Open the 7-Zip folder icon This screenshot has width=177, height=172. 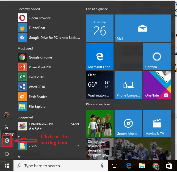click(x=22, y=146)
